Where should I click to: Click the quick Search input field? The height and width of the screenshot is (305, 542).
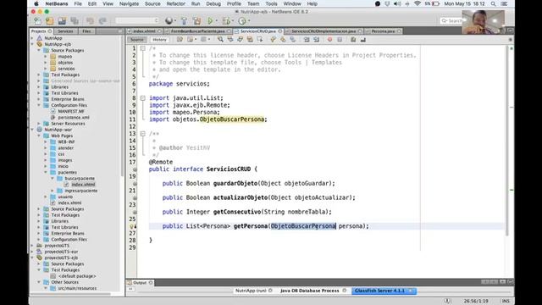pos(451,21)
